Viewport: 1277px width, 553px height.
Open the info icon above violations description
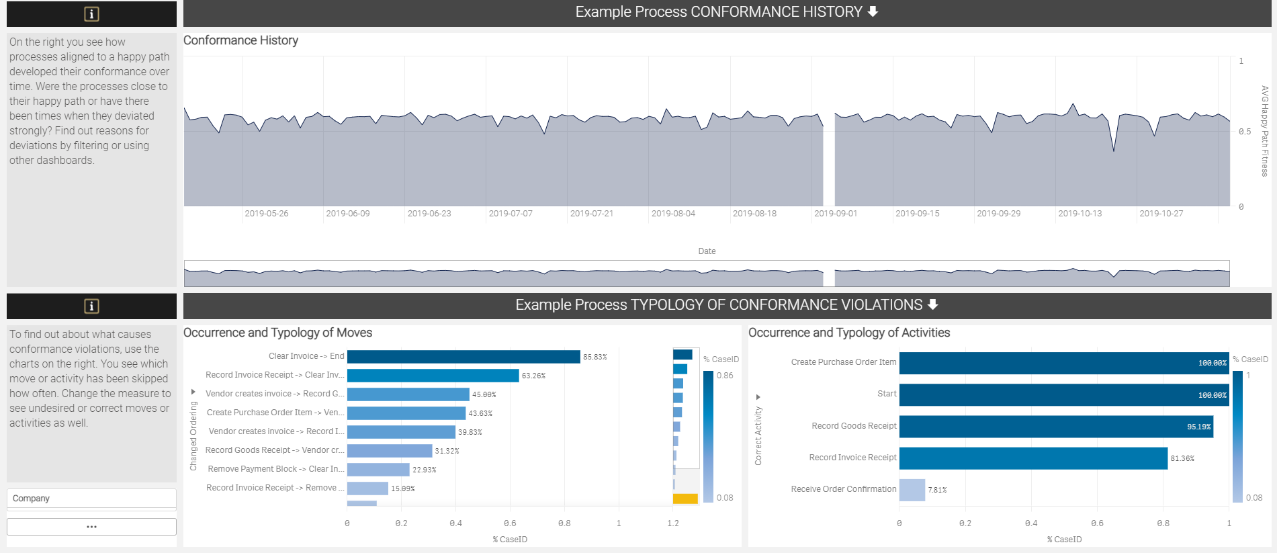(x=91, y=306)
